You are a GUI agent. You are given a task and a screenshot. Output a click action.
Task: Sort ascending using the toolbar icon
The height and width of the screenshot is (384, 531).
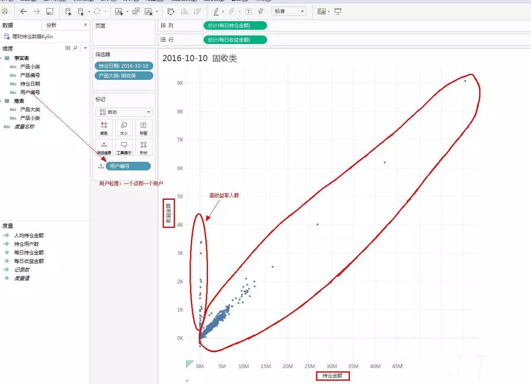pos(184,11)
